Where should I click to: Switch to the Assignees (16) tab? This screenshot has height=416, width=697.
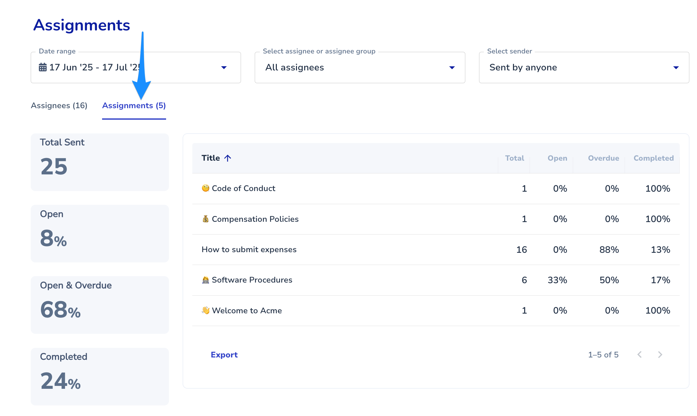point(59,106)
